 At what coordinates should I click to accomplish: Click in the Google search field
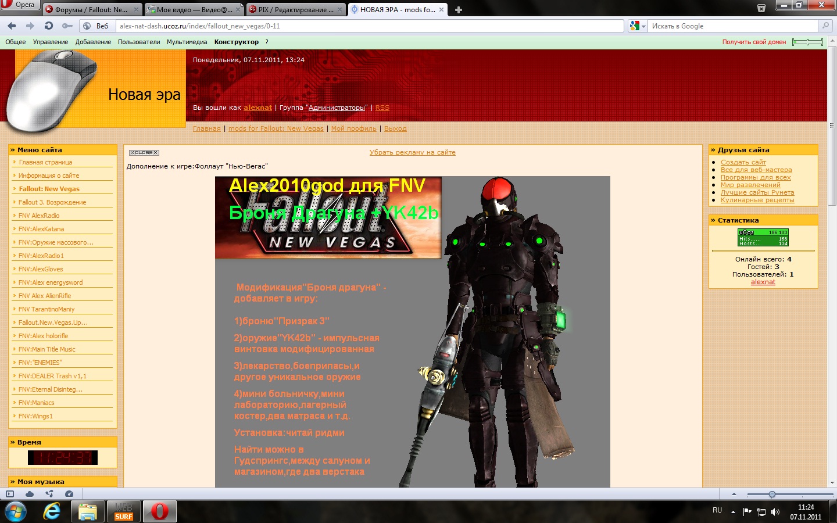tap(732, 26)
